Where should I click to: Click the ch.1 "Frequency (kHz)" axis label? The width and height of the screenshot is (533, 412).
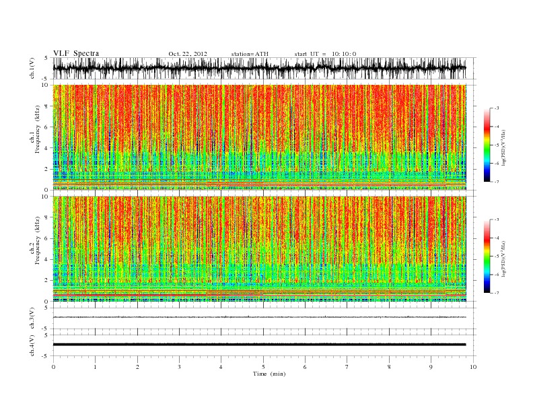point(37,129)
